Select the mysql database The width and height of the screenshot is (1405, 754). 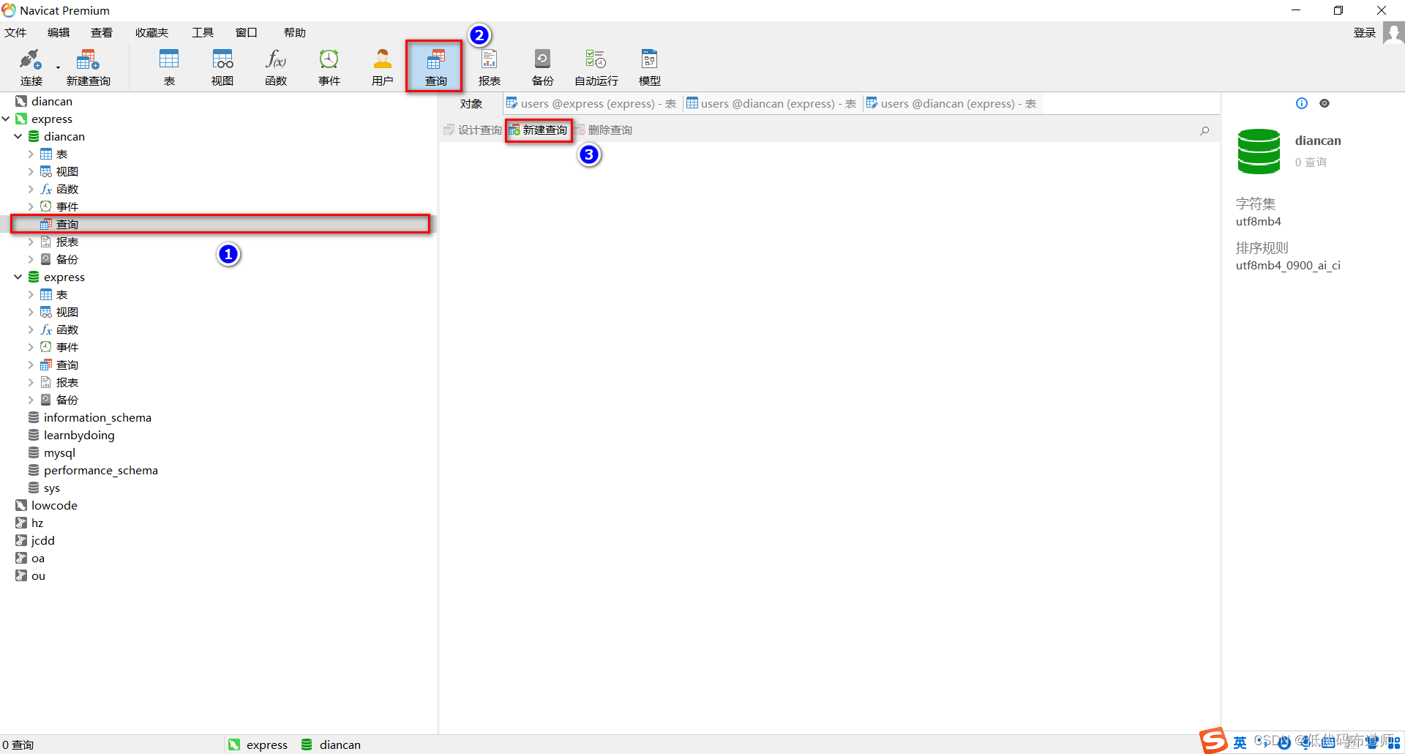pos(59,452)
